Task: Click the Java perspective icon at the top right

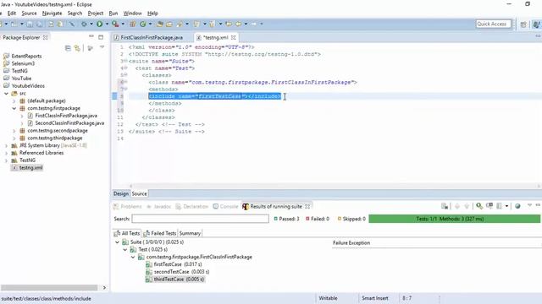Action: click(x=536, y=24)
